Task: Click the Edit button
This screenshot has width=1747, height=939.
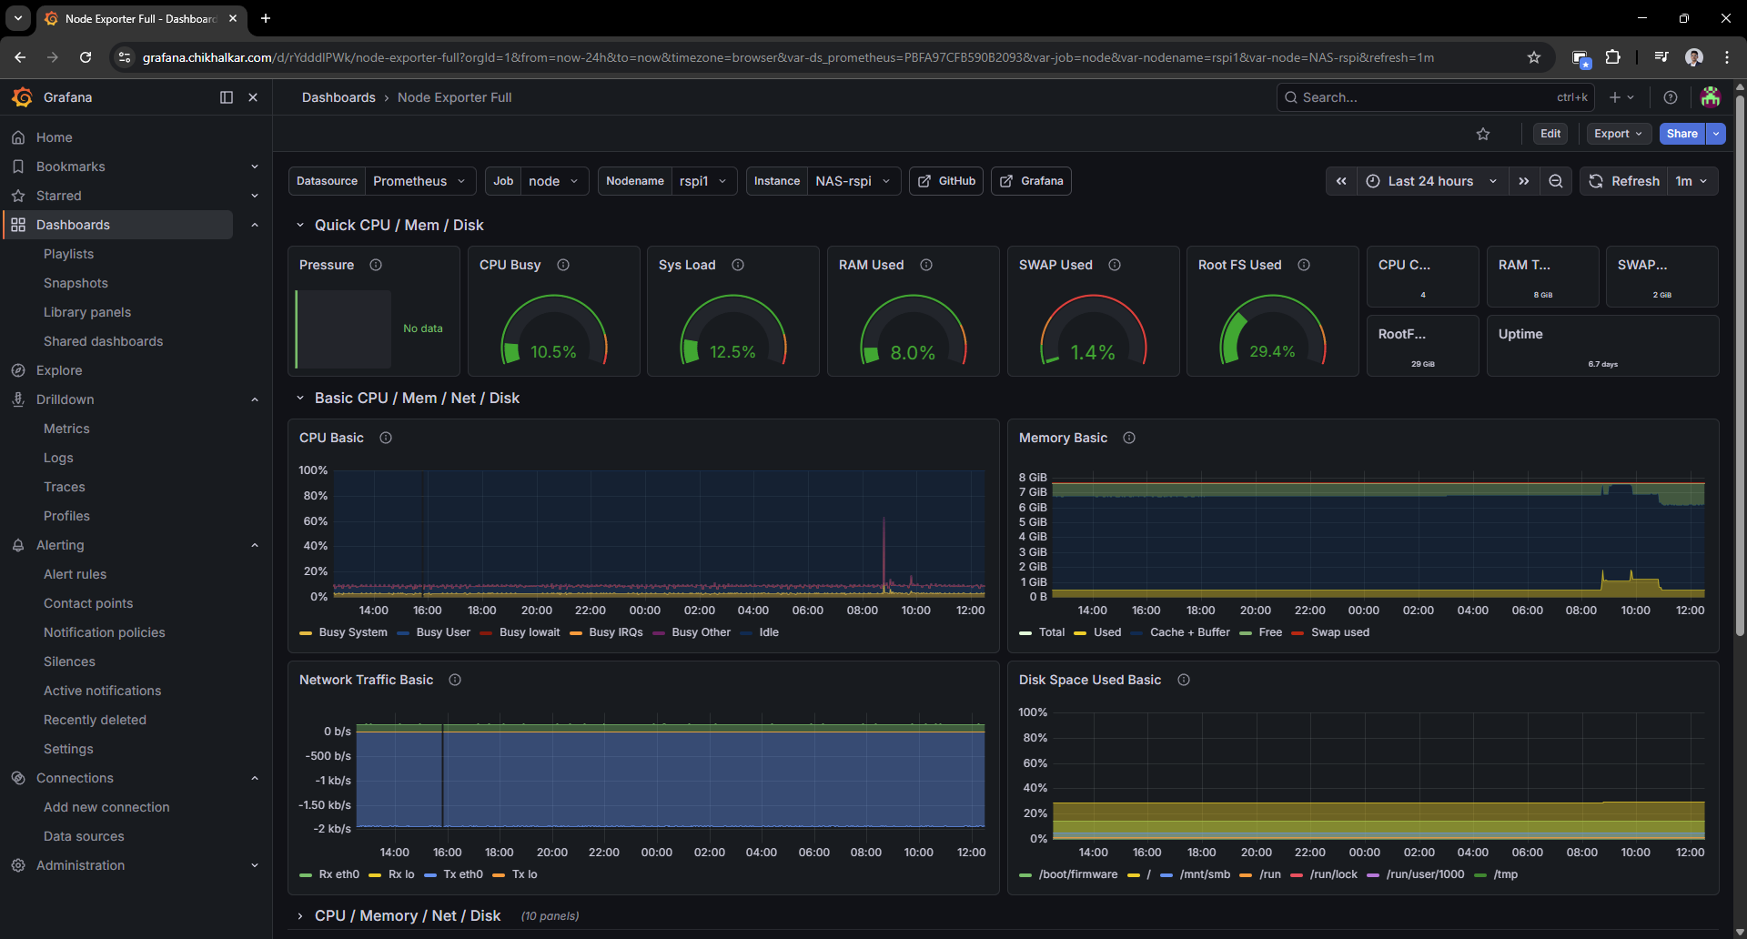Action: [1550, 134]
